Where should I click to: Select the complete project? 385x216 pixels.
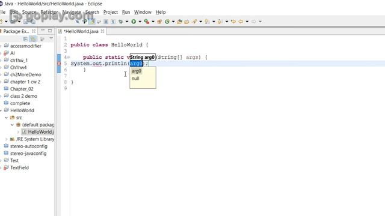pos(20,103)
